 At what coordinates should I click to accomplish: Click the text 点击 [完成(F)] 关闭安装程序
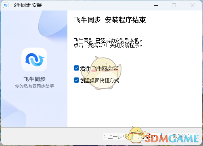(108, 46)
